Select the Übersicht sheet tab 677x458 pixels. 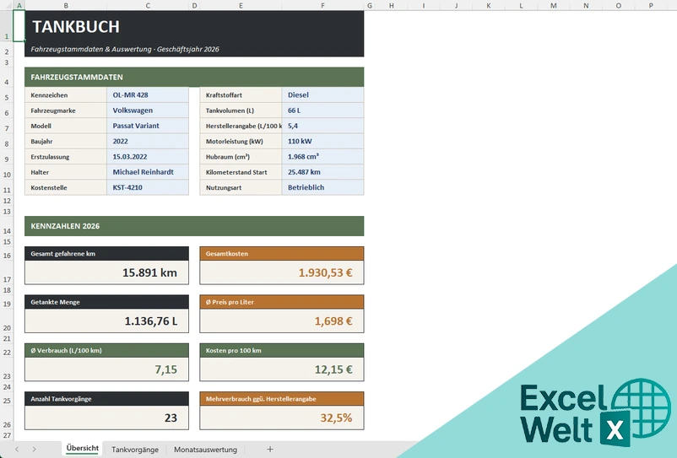[83, 449]
